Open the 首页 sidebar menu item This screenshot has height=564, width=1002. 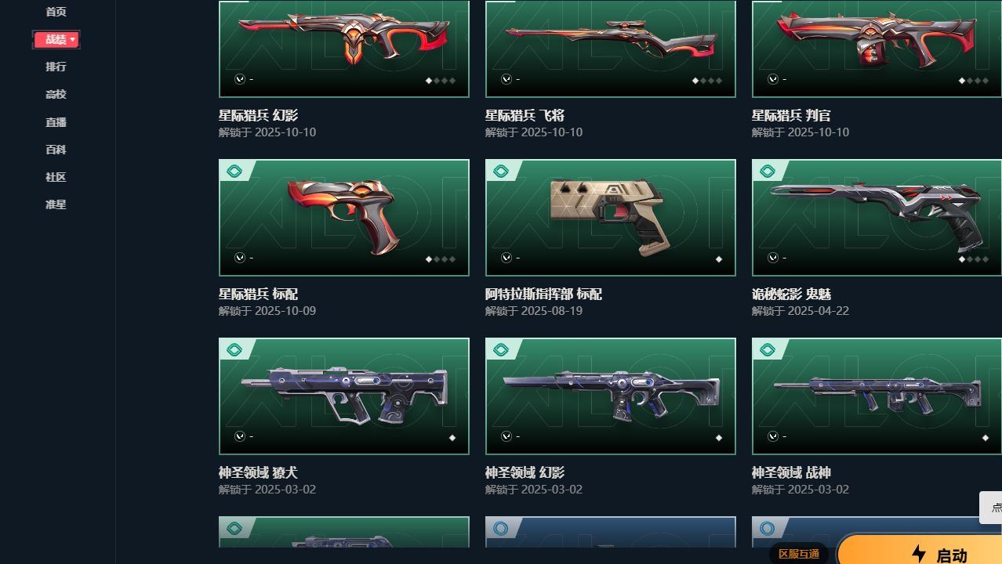pyautogui.click(x=56, y=12)
